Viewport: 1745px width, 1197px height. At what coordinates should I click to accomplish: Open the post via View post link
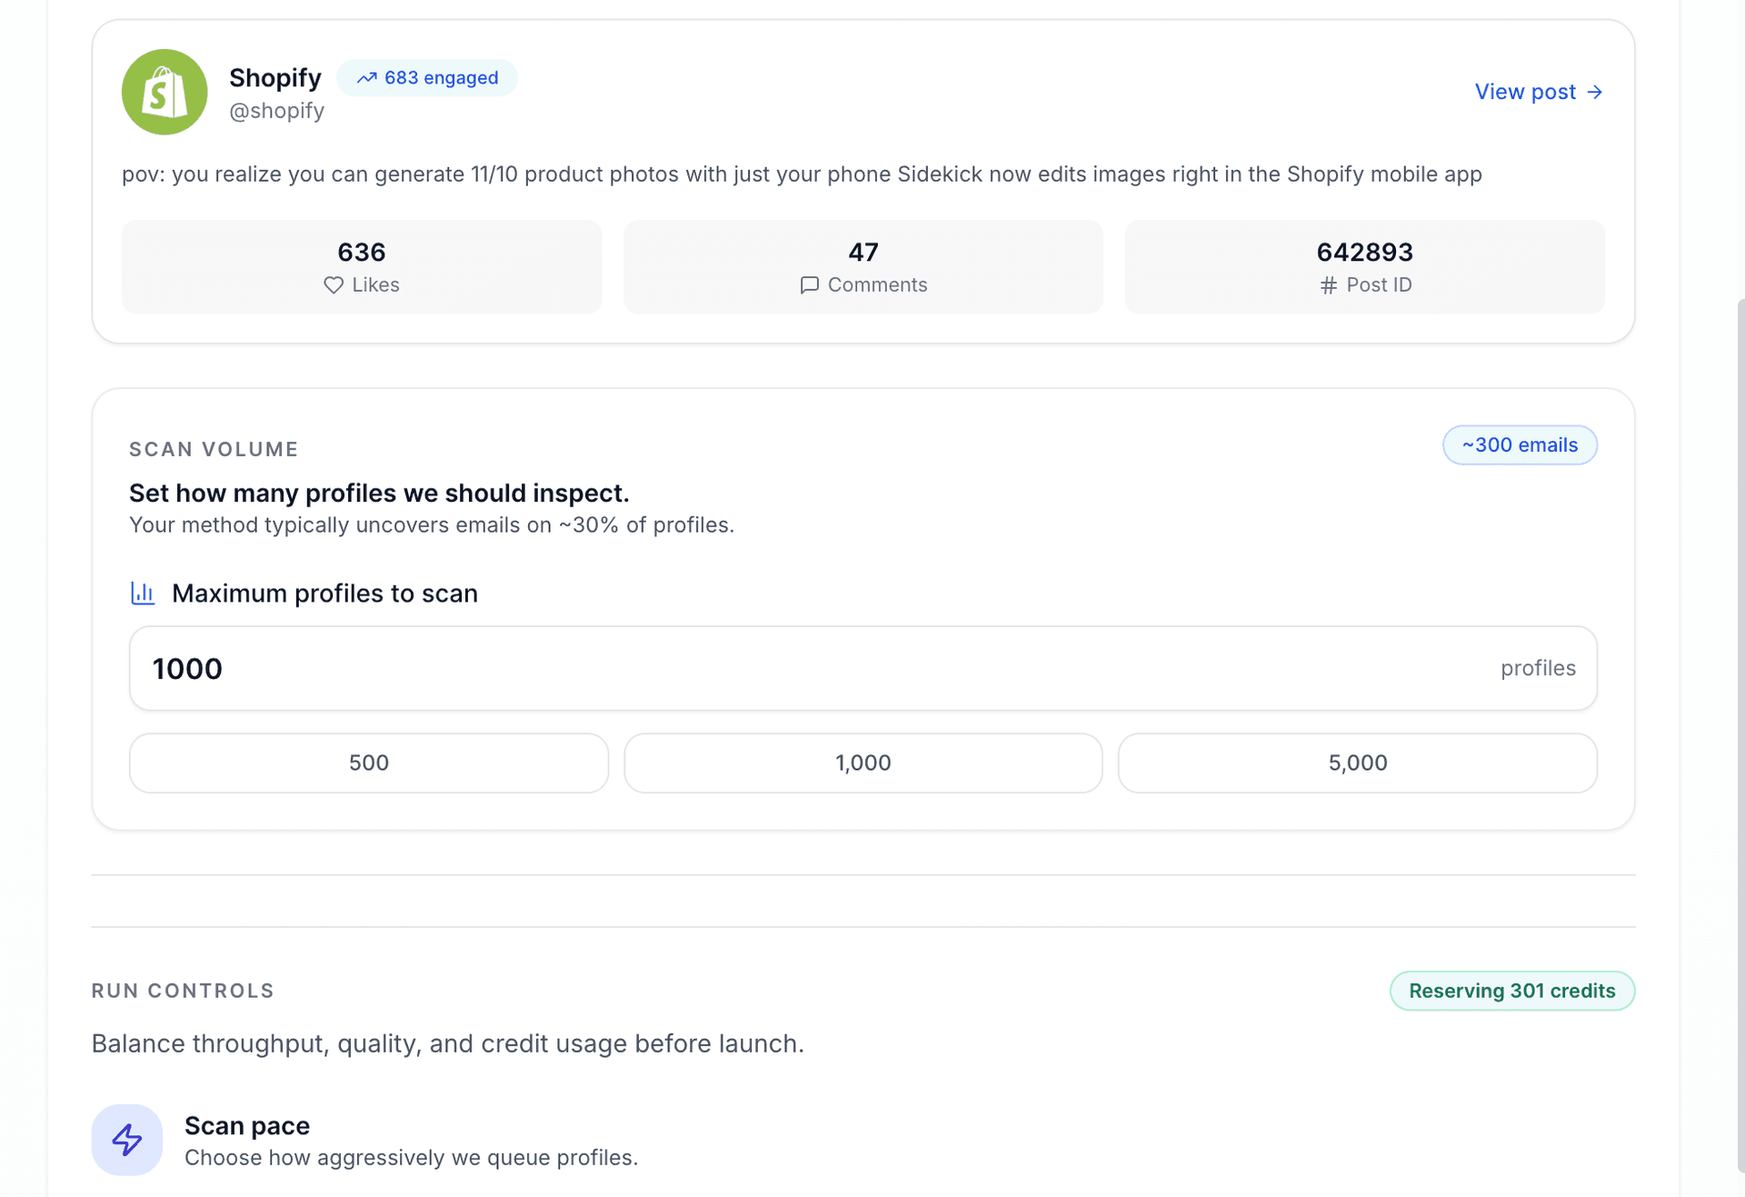(1525, 92)
